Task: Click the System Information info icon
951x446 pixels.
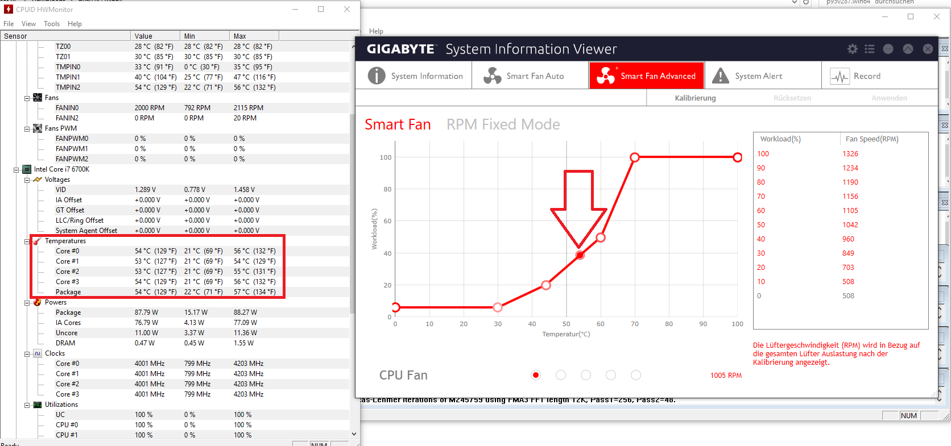Action: point(377,76)
